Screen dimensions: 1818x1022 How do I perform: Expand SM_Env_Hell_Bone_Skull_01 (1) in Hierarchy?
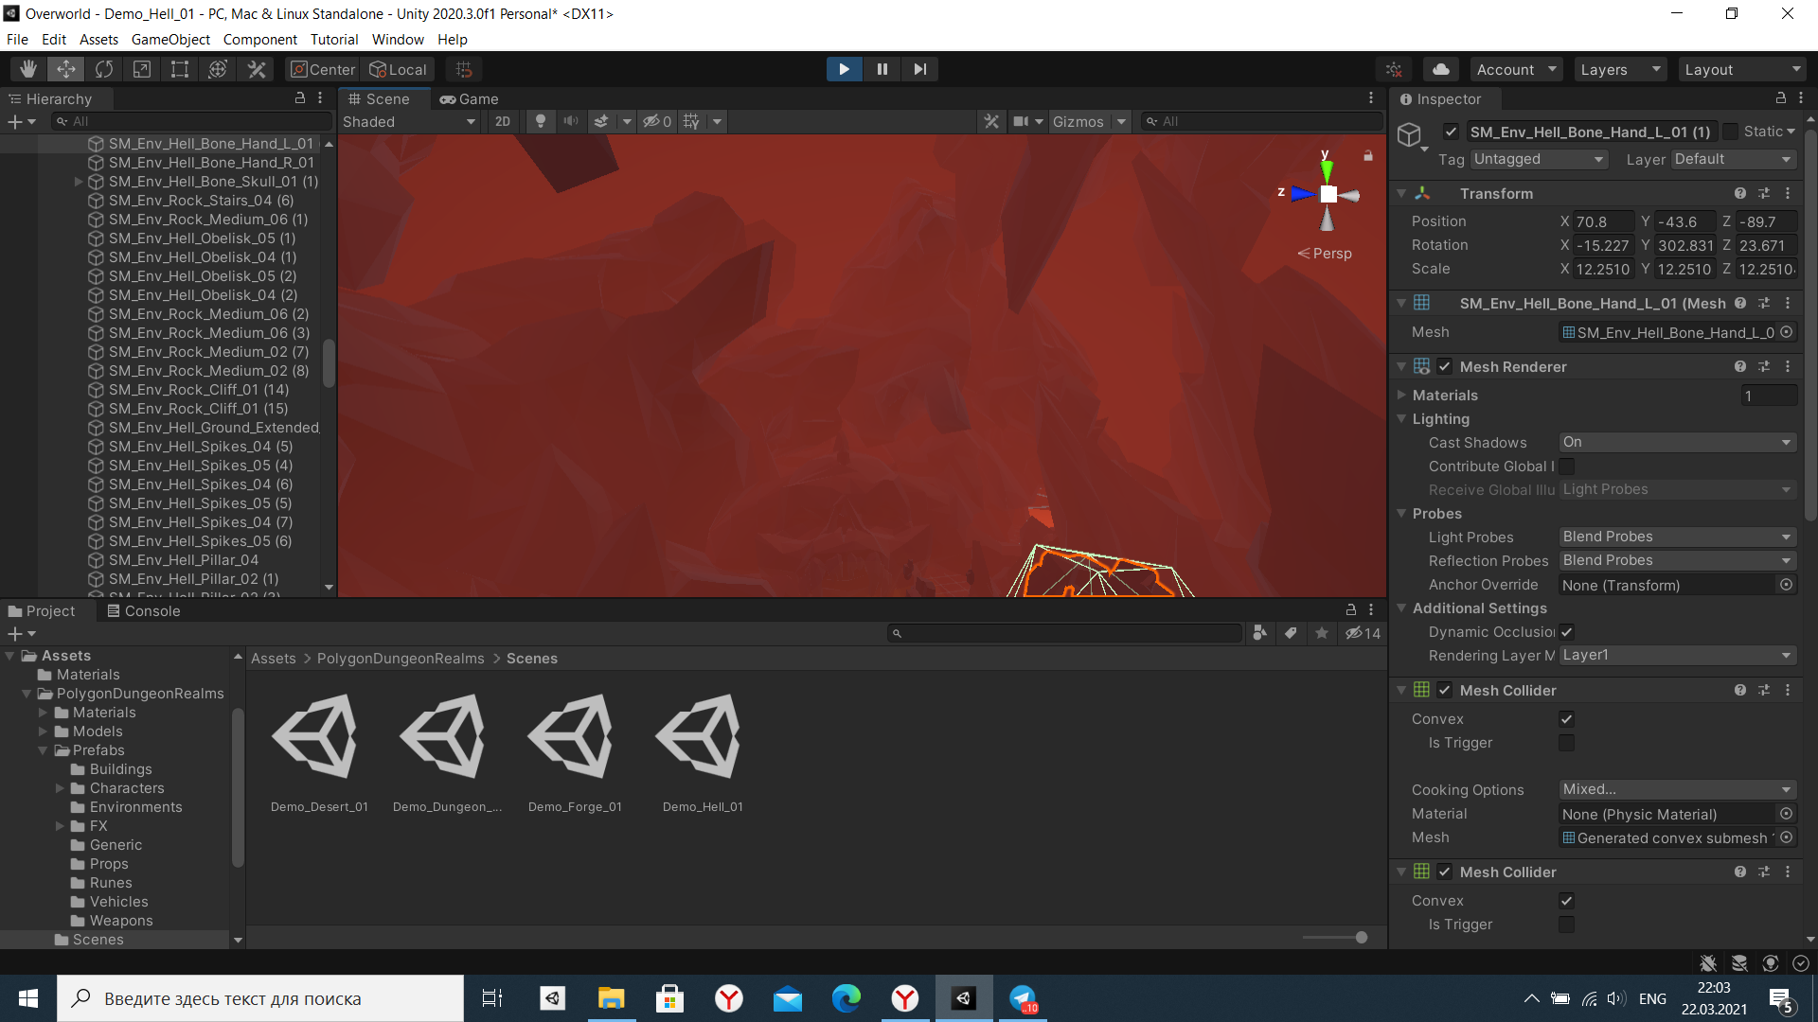[79, 181]
